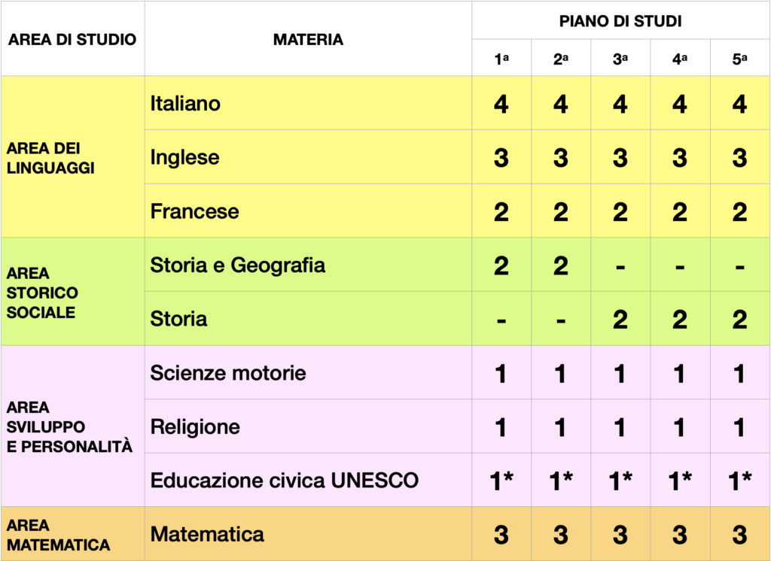Select the AREA STORICO SOCIALE category cell

tap(72, 292)
